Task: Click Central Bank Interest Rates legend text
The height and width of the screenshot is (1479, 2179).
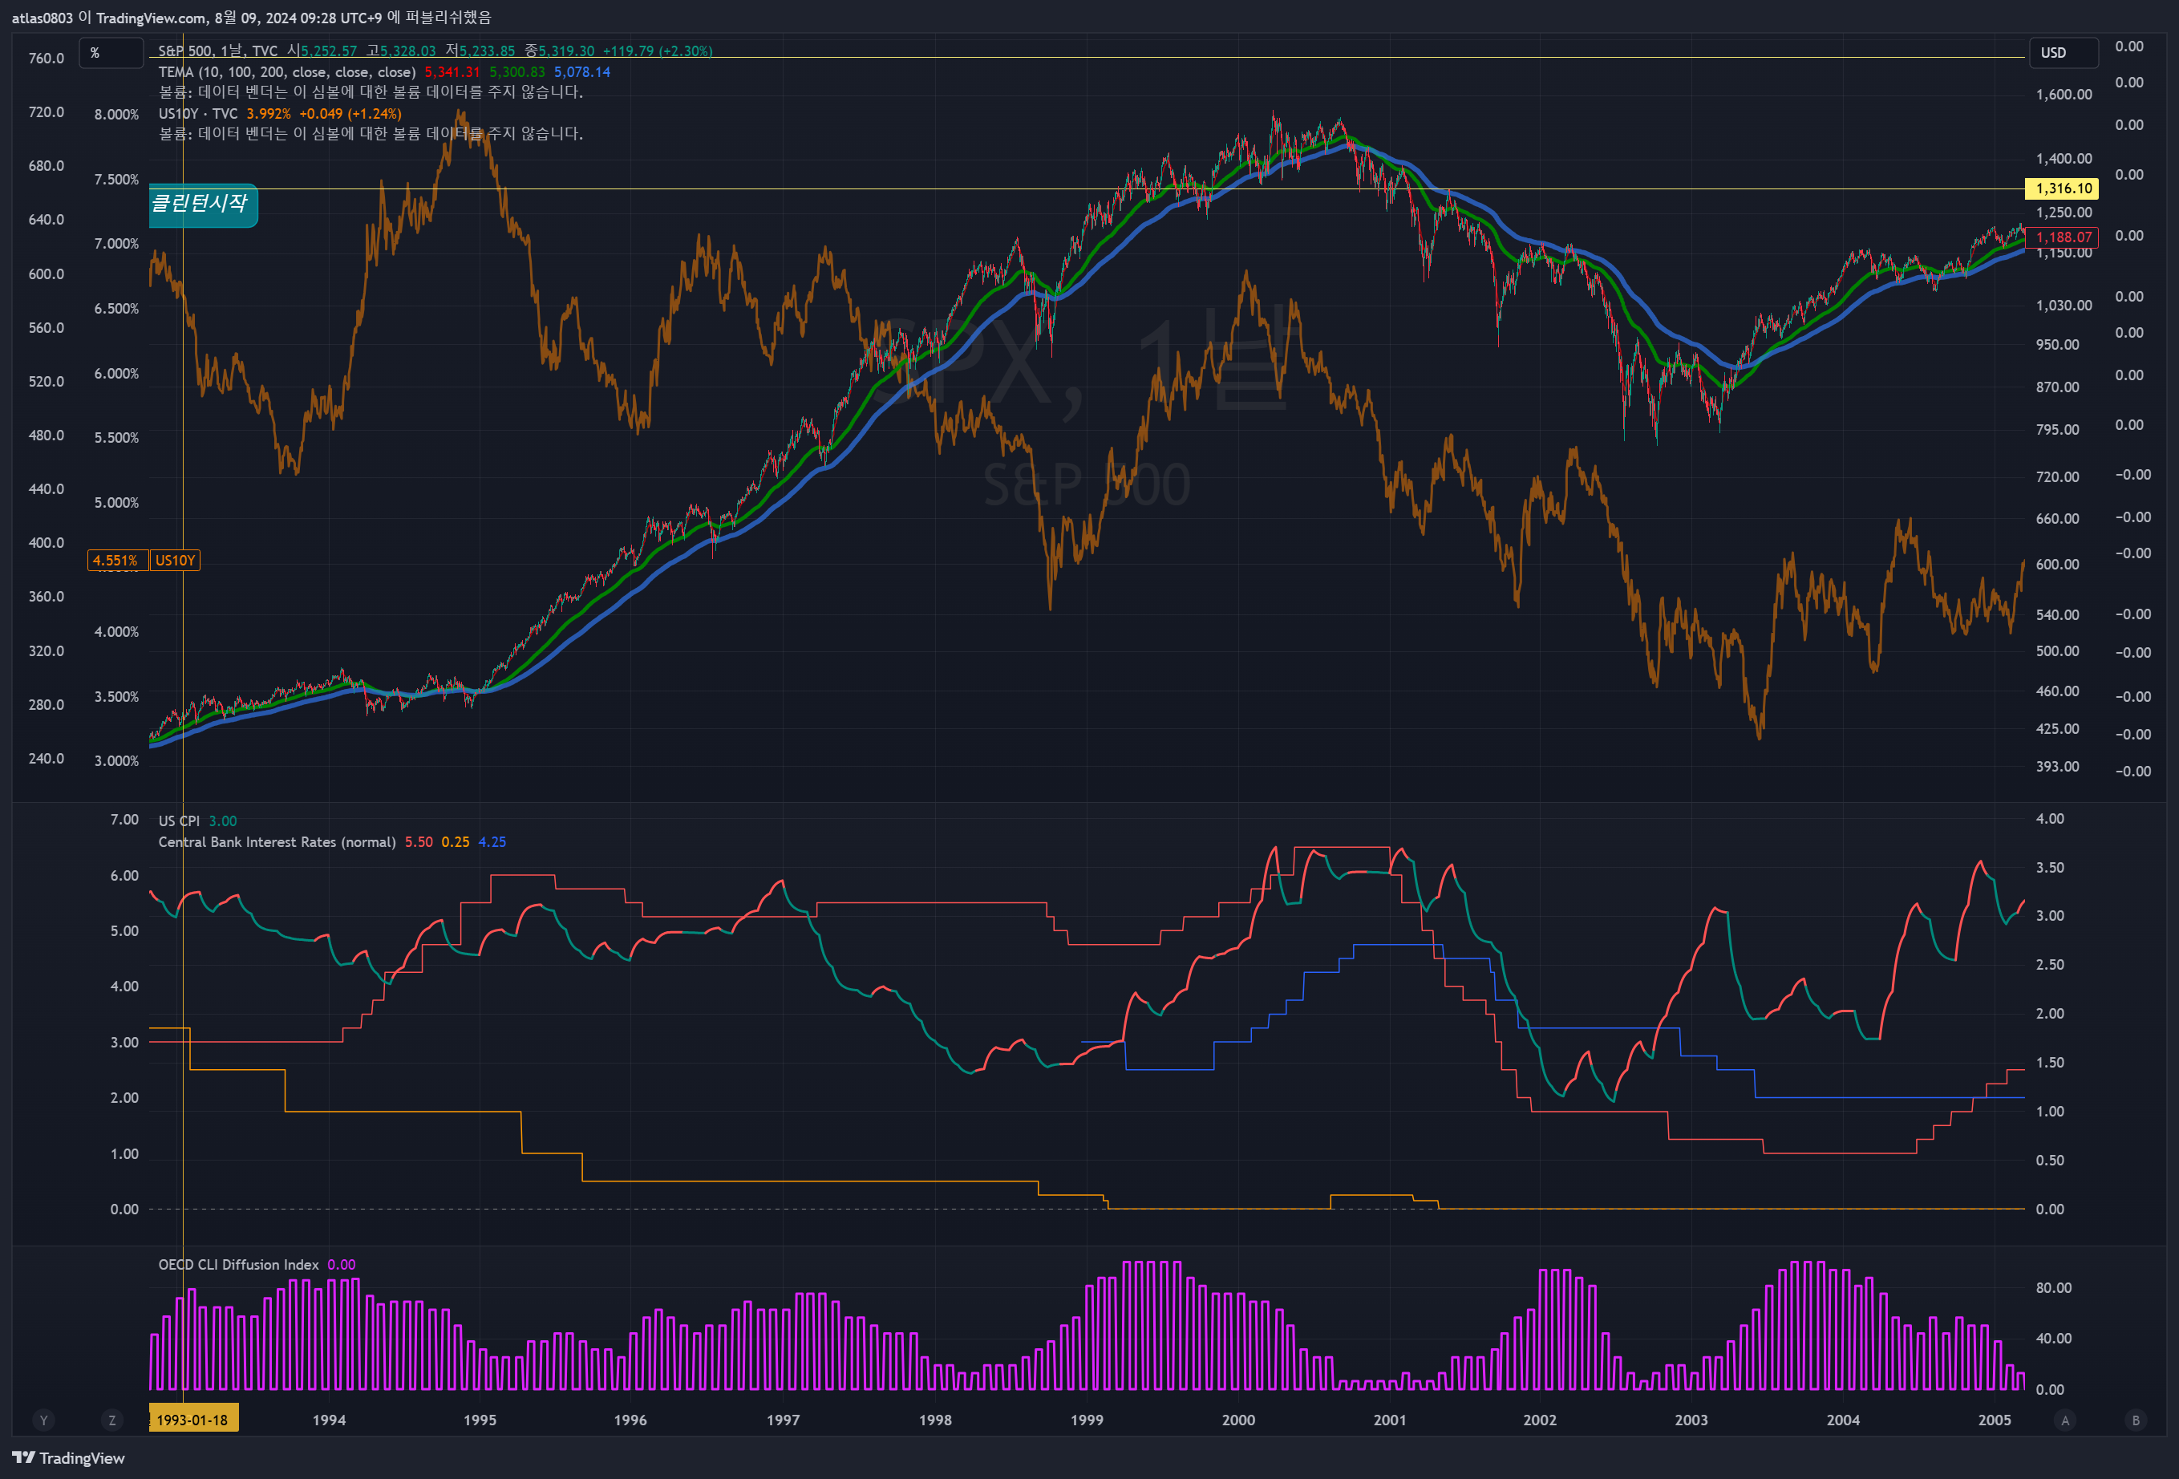Action: [277, 842]
